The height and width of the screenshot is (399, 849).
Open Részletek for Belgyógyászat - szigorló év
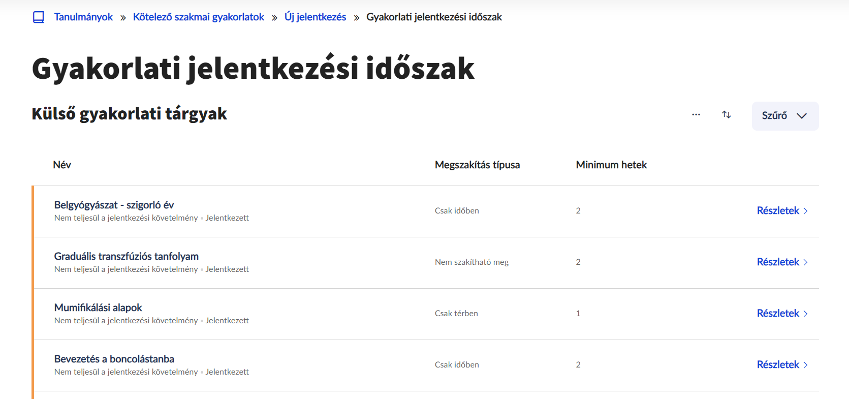click(778, 211)
